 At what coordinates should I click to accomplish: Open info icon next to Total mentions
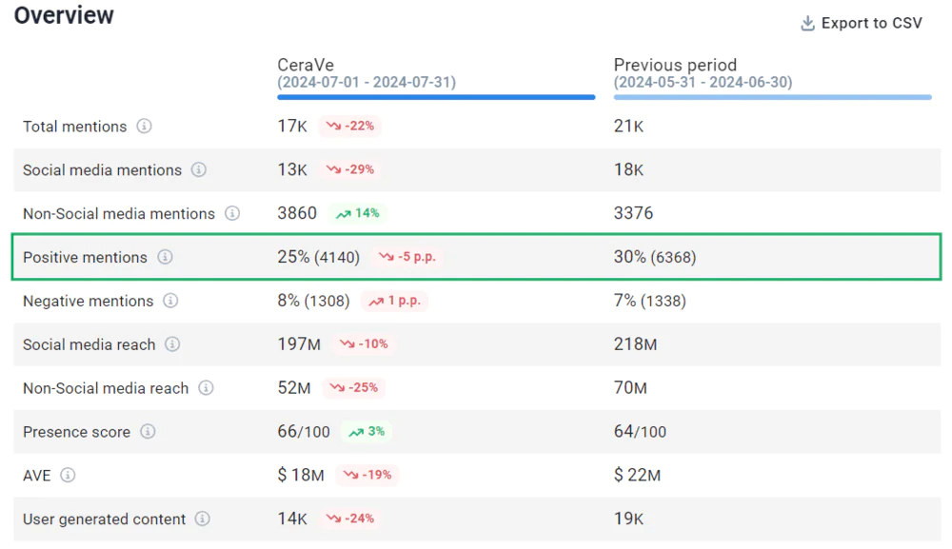tap(144, 127)
